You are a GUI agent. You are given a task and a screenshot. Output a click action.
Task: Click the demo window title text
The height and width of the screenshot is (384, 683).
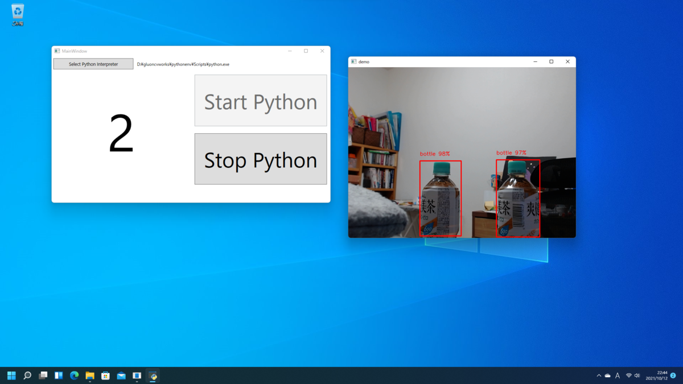point(364,61)
